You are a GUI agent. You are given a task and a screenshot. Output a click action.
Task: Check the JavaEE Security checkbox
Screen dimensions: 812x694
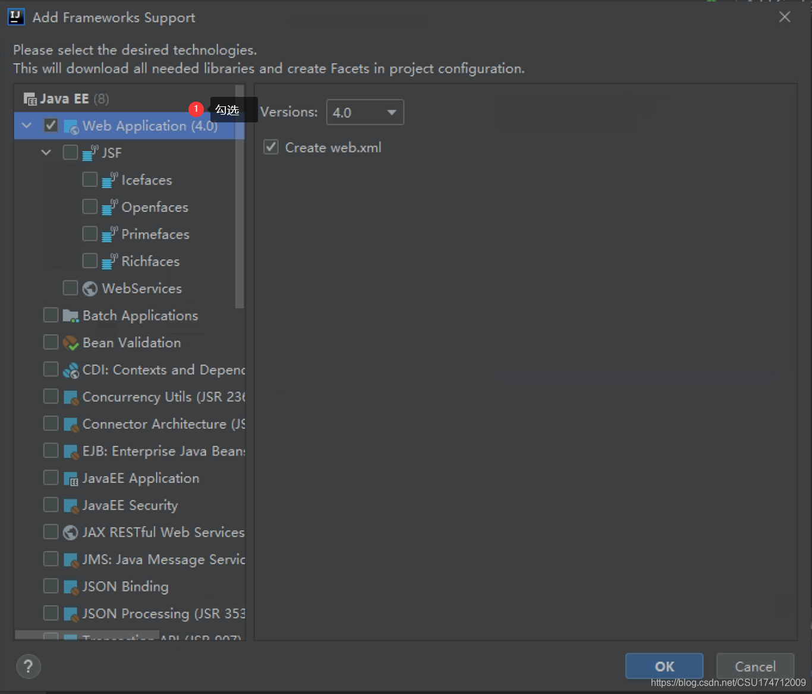point(51,505)
